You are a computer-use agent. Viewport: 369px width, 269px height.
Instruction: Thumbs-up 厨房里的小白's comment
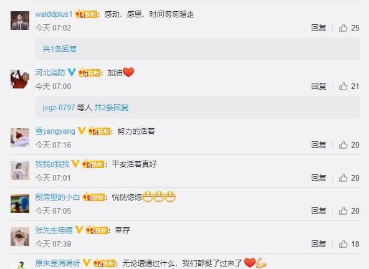tap(343, 210)
